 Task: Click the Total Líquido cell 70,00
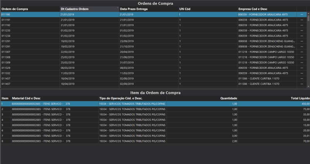tap(274, 141)
